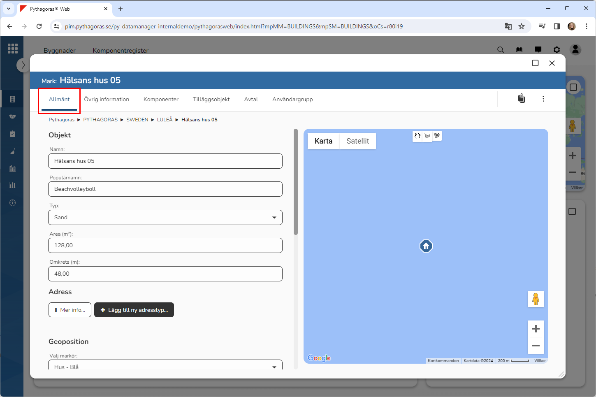Image resolution: width=596 pixels, height=397 pixels.
Task: Switch to the Komponenter tab
Action: (x=161, y=100)
